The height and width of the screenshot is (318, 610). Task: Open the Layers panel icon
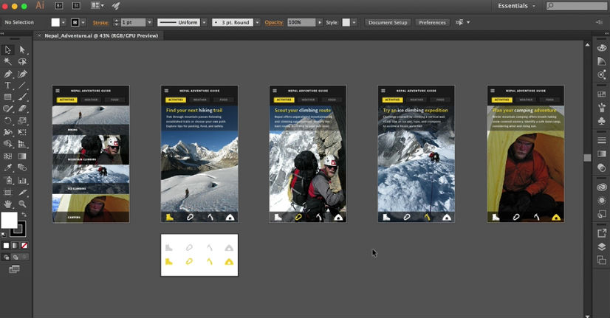[x=601, y=246]
